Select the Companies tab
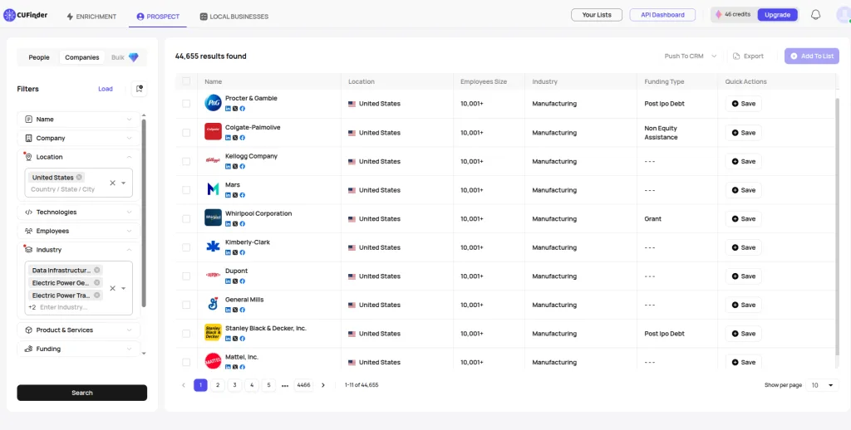Screen dimensions: 851x430 (x=82, y=57)
